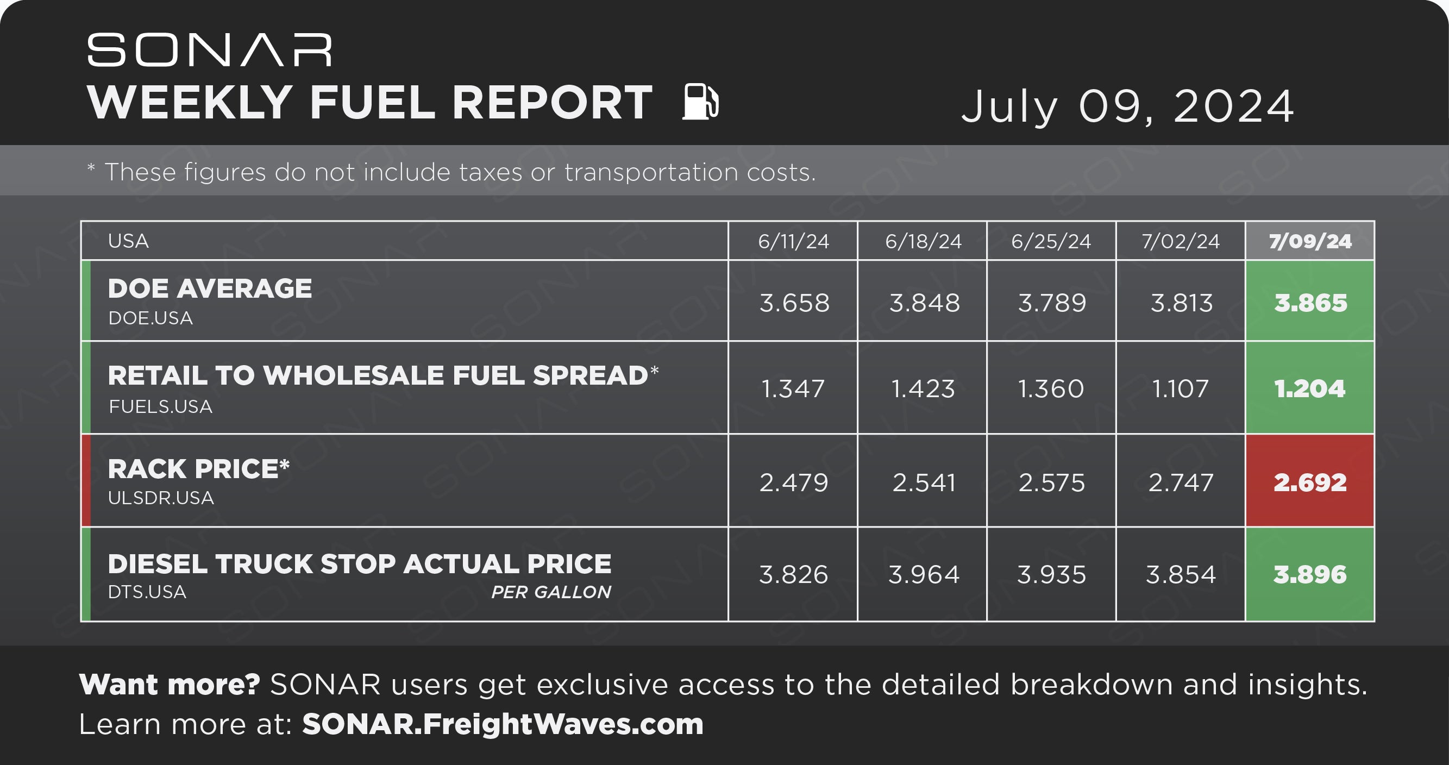Screen dimensions: 1449x765
Task: Click the green 1.204 fuel spread cell
Action: (x=1309, y=387)
